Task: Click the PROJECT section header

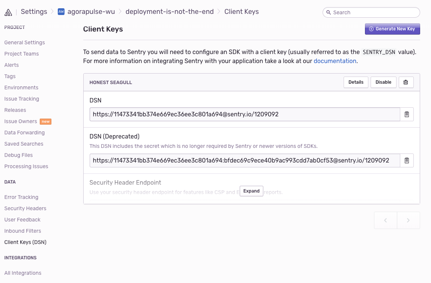Action: pos(15,27)
